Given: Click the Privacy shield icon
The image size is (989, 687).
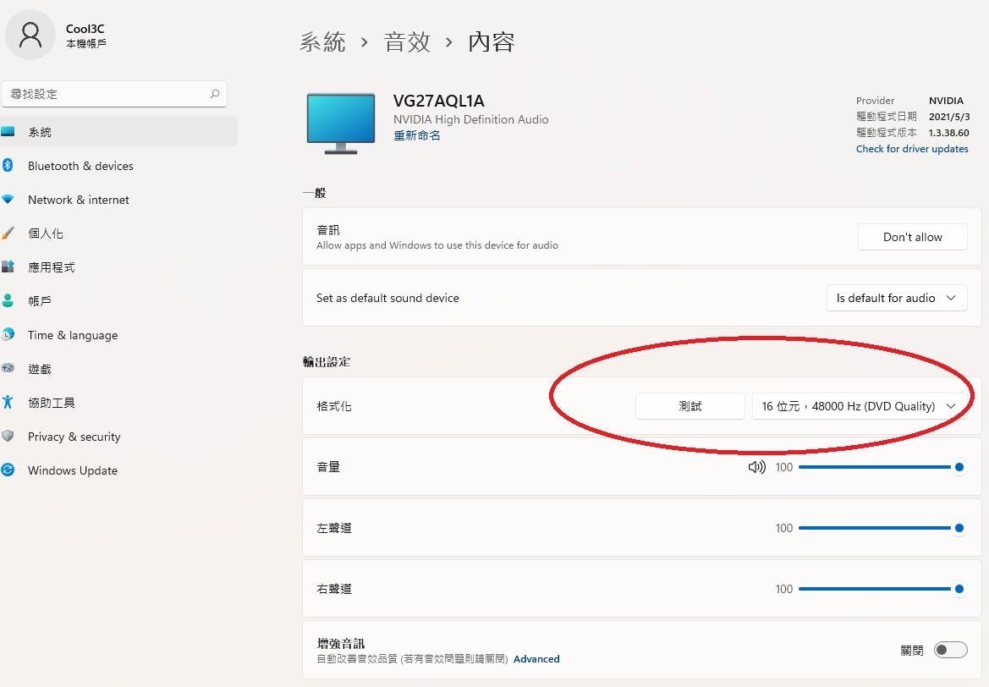Looking at the screenshot, I should [x=8, y=436].
